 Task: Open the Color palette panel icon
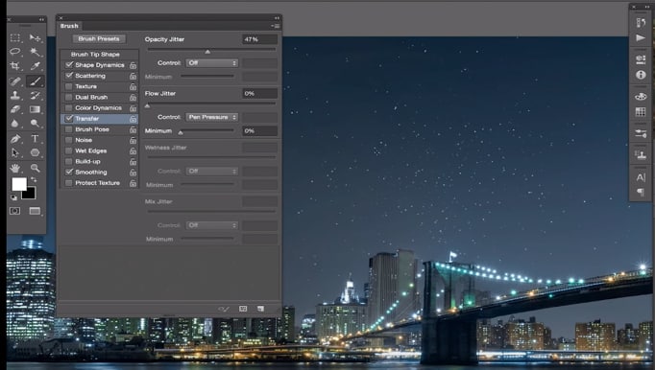click(x=641, y=97)
